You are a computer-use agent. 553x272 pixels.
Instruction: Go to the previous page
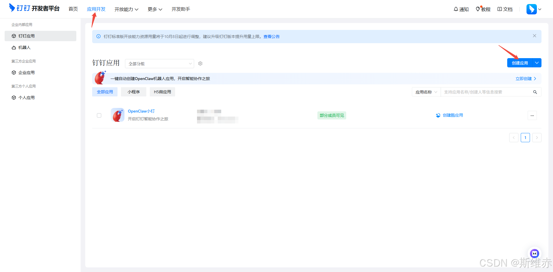(x=514, y=138)
